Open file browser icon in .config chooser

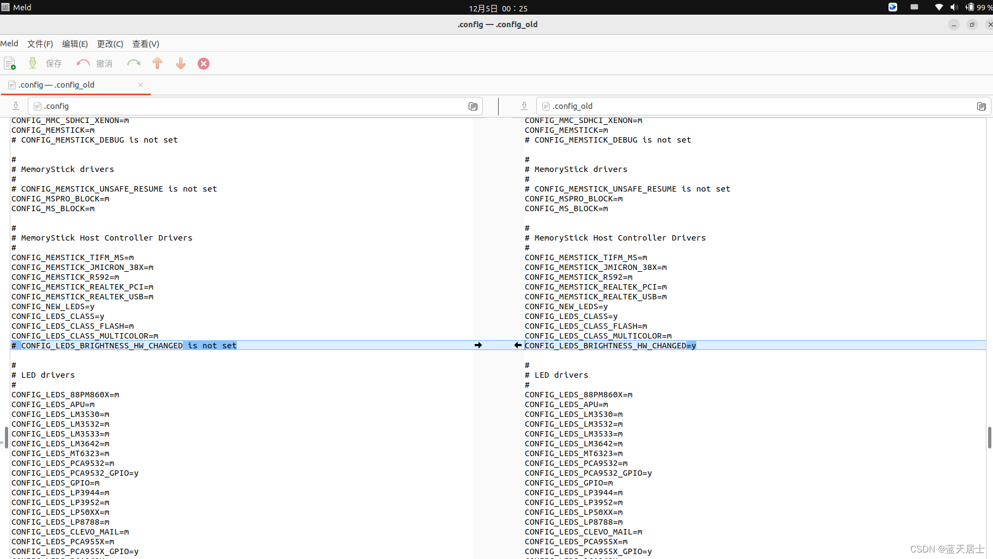tap(473, 107)
